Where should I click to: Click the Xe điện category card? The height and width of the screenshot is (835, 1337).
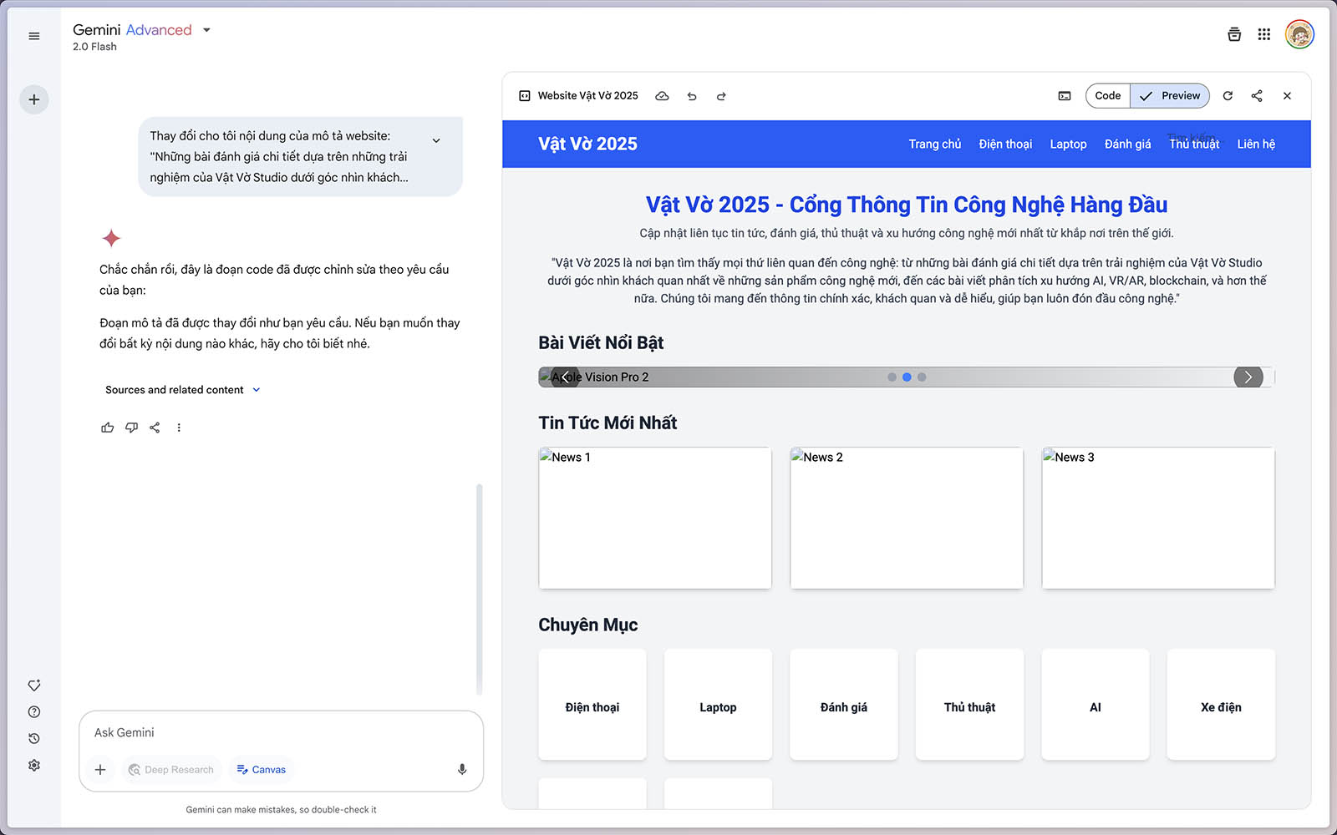point(1220,706)
